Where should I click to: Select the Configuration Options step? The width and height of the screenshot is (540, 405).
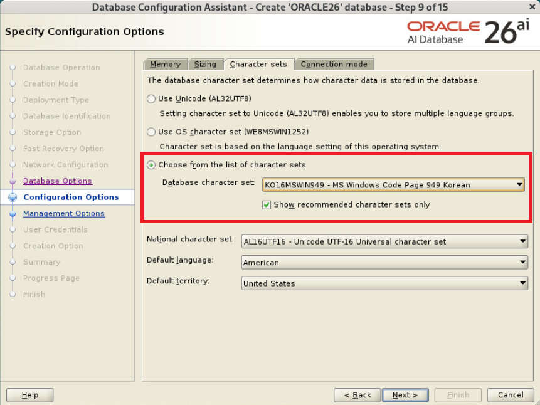[71, 197]
